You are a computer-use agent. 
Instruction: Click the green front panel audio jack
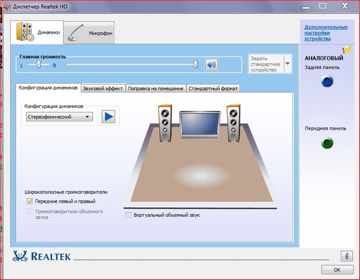tap(327, 143)
